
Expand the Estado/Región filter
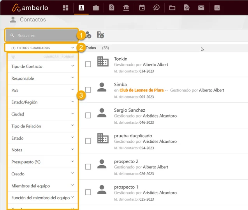(x=43, y=102)
